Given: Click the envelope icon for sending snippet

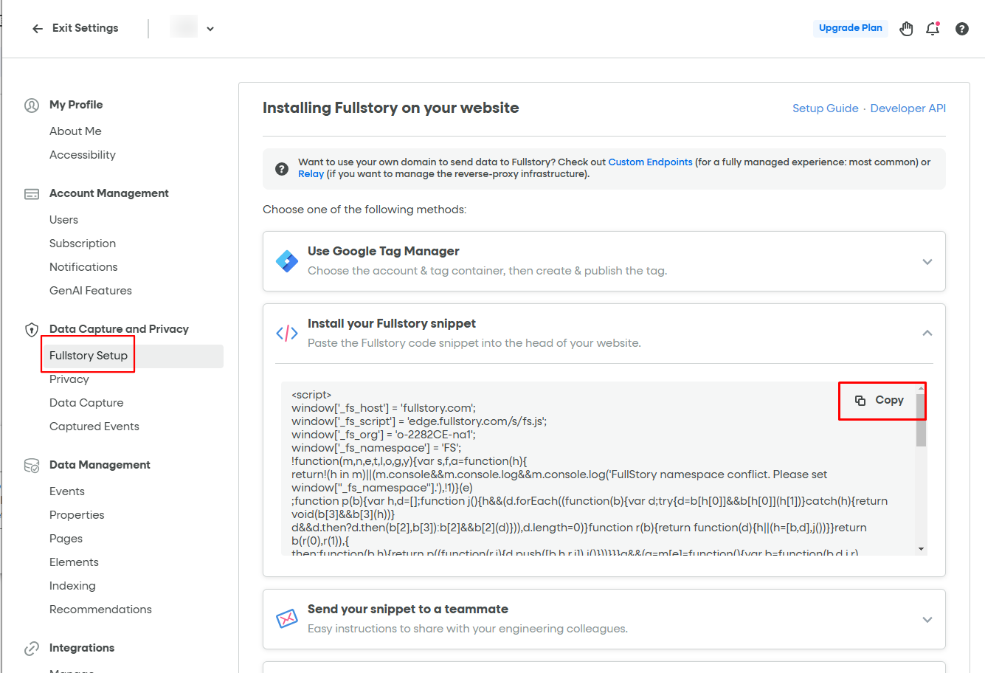Looking at the screenshot, I should [286, 619].
